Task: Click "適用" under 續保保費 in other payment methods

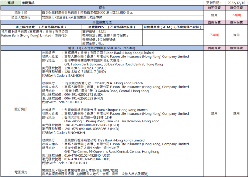Action: tap(236, 35)
